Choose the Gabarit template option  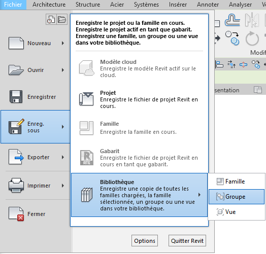pos(140,158)
